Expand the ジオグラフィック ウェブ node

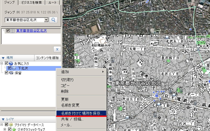pyautogui.click(x=5, y=129)
